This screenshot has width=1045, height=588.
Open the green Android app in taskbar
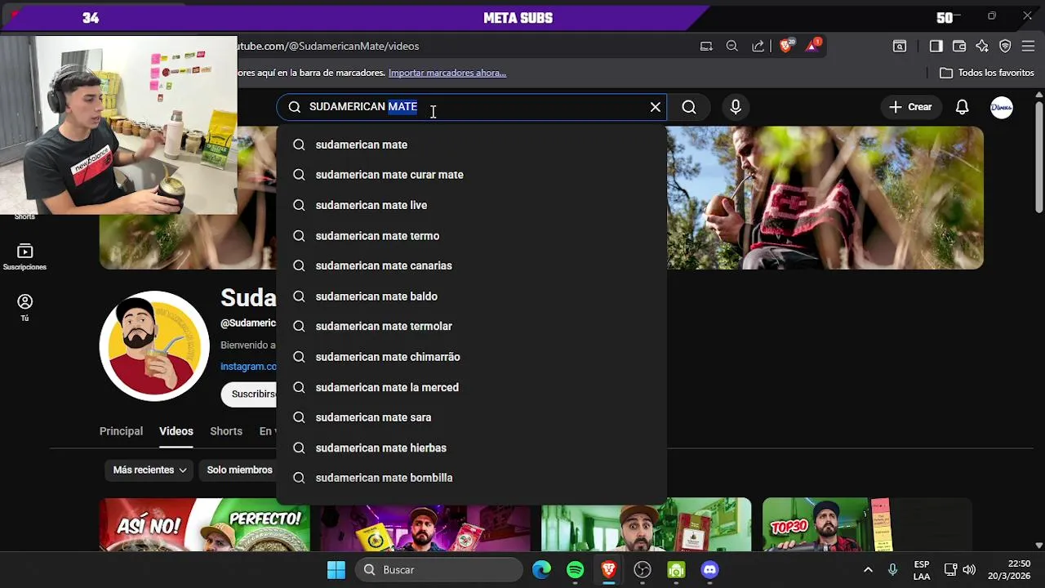tap(676, 570)
